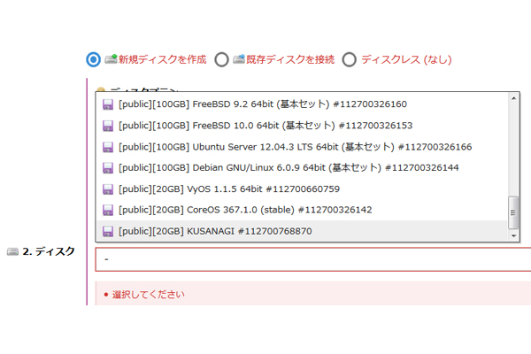Click the drive icon next to 2. ディスク
This screenshot has height=354, width=531.
point(12,251)
